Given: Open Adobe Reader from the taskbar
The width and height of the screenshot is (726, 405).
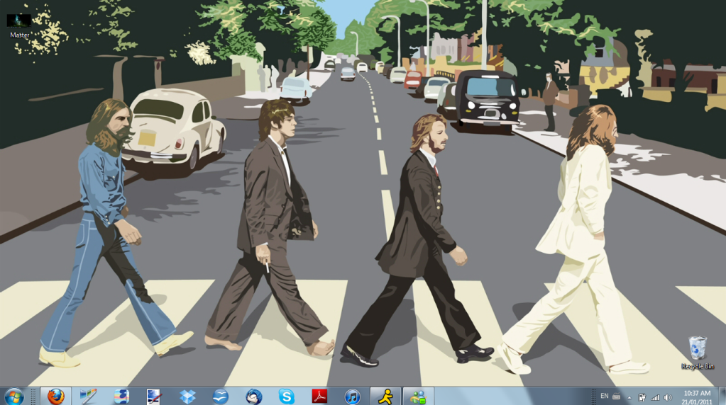Looking at the screenshot, I should (319, 396).
